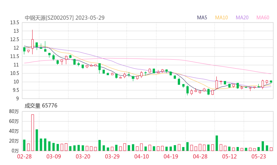
Task: Click the 13.5 price axis label
Action: coord(15,22)
